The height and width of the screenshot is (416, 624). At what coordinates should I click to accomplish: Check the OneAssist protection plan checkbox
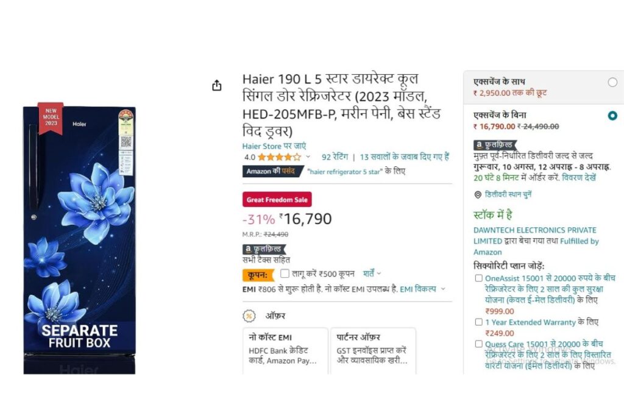point(479,278)
